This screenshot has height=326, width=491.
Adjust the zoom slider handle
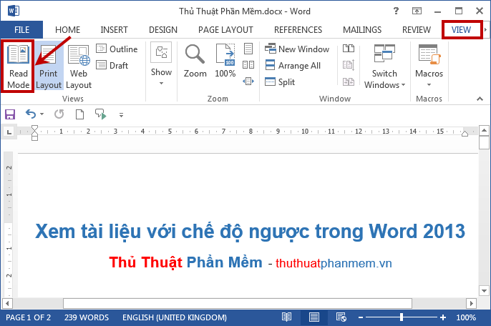(402, 317)
